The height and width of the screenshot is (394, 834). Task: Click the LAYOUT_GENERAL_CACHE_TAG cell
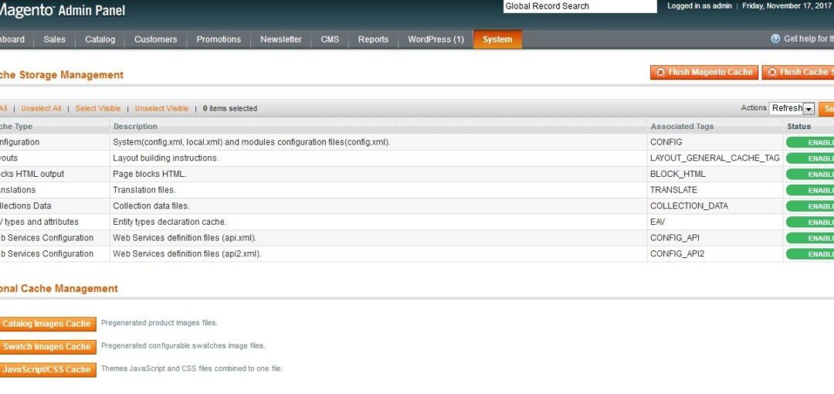pyautogui.click(x=715, y=158)
